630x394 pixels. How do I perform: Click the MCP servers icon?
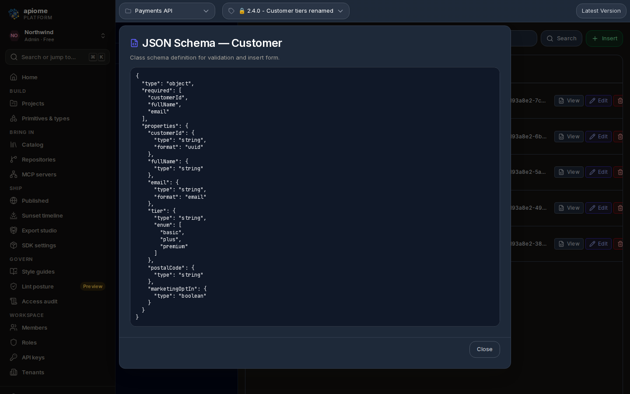point(14,174)
